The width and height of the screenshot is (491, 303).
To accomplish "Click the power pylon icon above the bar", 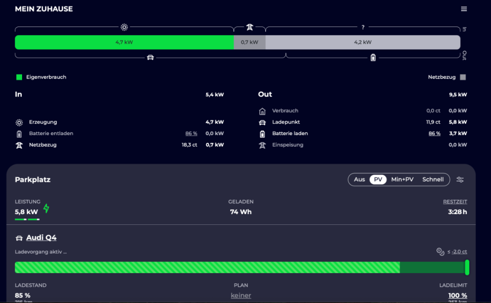I will click(x=249, y=28).
